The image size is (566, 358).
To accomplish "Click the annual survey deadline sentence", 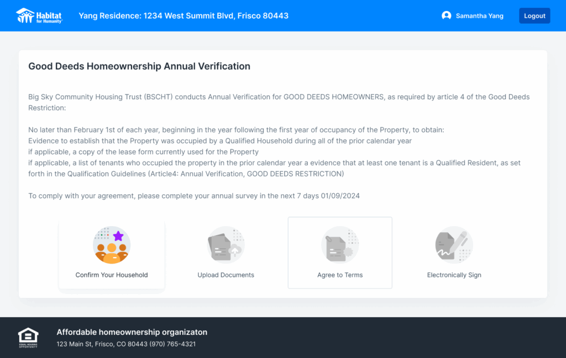I will [x=194, y=196].
